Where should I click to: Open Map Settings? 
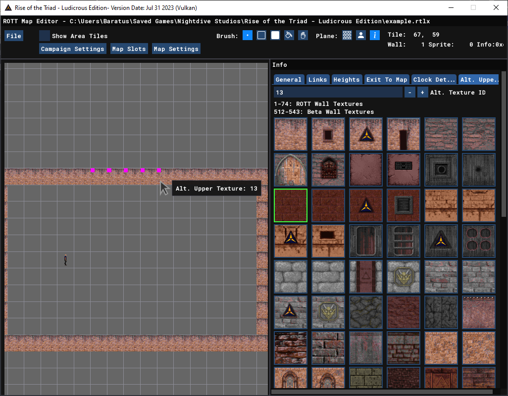coord(176,49)
